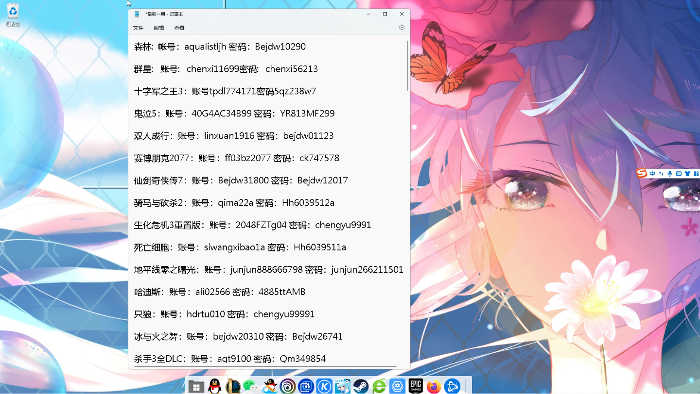The height and width of the screenshot is (394, 700).
Task: Click the 仙剑奇侠传7 line
Action: pyautogui.click(x=241, y=181)
